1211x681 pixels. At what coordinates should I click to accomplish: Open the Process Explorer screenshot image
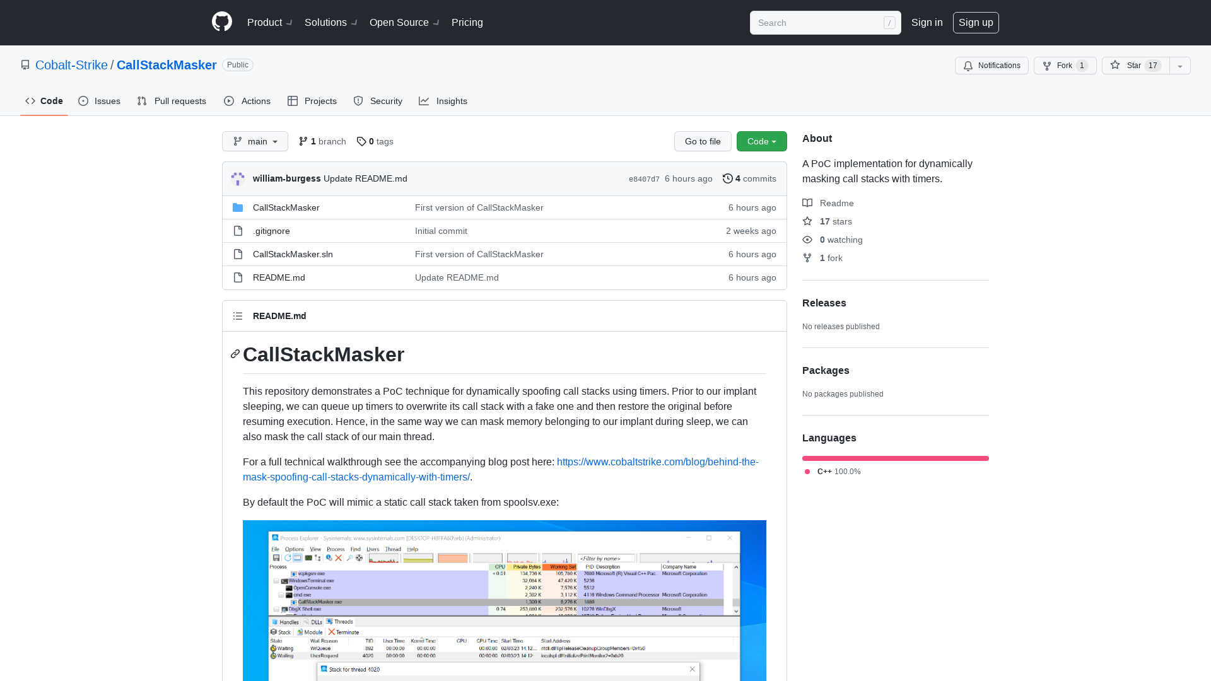pyautogui.click(x=505, y=600)
